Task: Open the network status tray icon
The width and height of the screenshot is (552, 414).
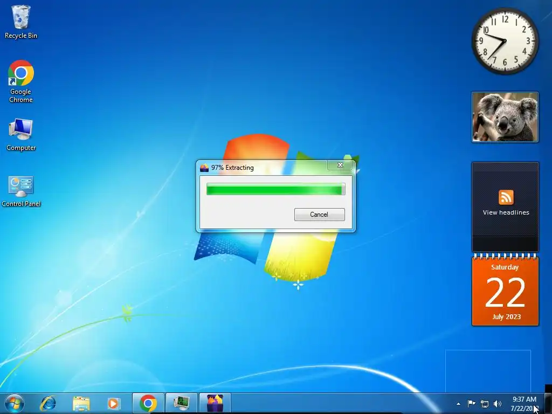Action: tap(485, 404)
